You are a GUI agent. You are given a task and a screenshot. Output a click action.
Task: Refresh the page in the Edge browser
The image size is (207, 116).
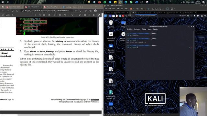click(13, 11)
